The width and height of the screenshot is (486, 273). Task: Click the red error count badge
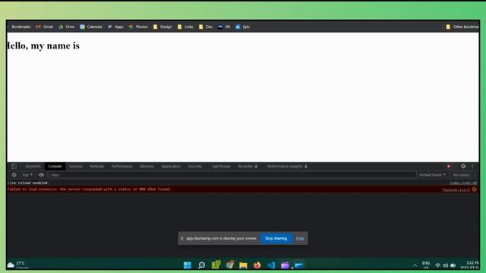tap(450, 166)
